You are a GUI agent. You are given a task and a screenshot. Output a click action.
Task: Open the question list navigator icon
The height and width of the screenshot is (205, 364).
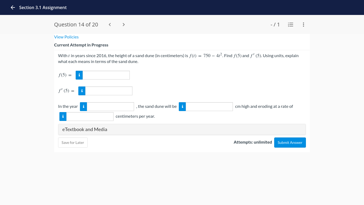point(290,25)
